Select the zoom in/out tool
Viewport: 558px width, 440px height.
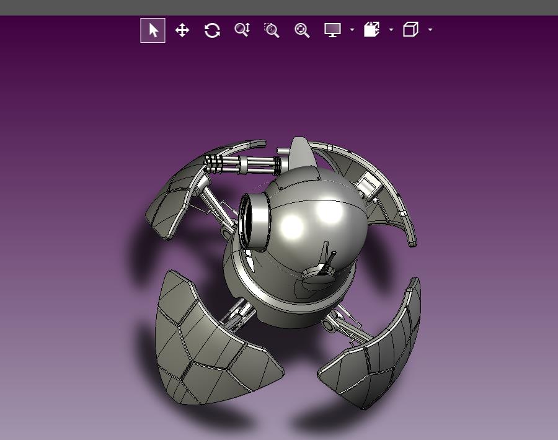click(x=242, y=30)
